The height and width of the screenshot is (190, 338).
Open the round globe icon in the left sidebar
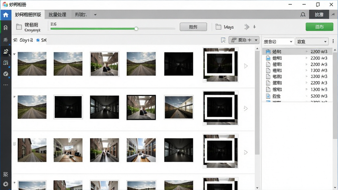tap(6, 74)
